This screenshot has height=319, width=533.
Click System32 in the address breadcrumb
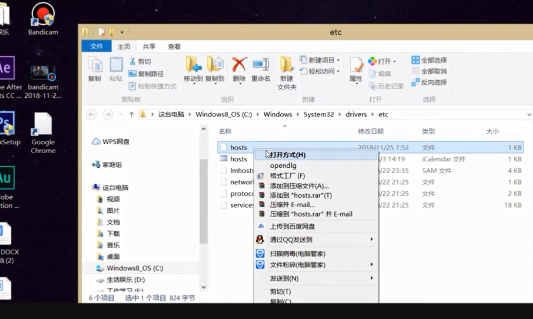(x=318, y=114)
